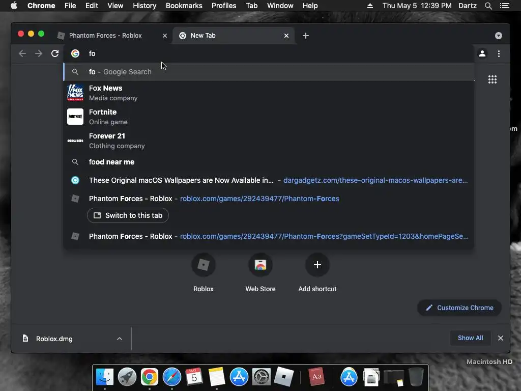Open the History menu
Screen dimensions: 521x391
coord(144,6)
